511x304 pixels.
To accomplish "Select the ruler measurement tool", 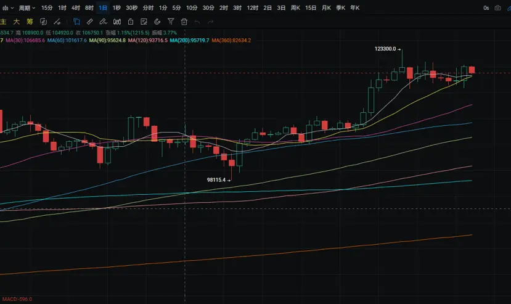I will point(89,22).
